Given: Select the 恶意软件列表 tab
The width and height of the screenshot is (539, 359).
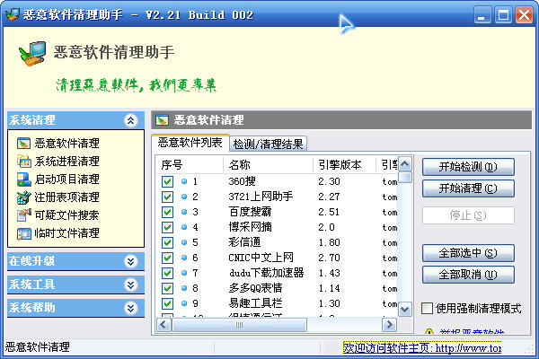Looking at the screenshot, I should click(x=190, y=142).
